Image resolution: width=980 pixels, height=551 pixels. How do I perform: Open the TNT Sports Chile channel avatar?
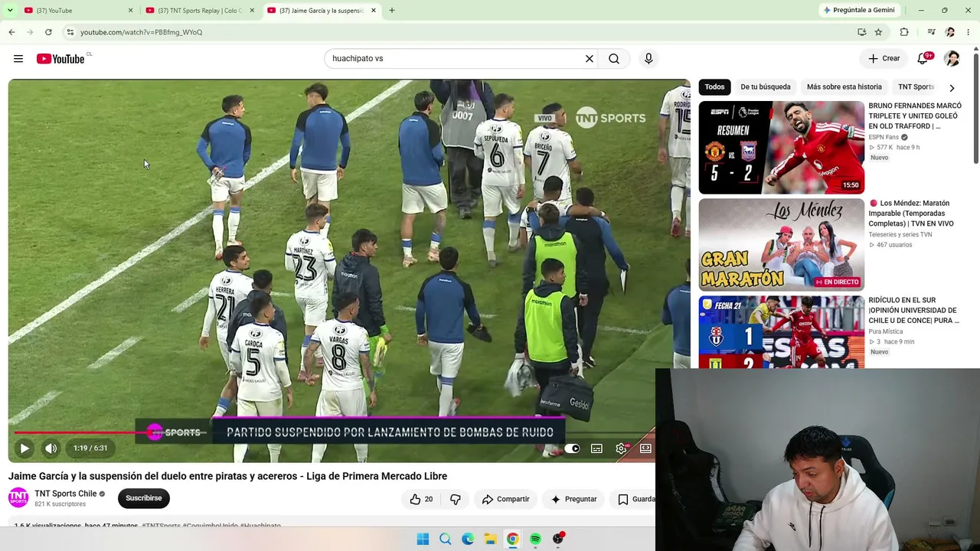point(18,498)
